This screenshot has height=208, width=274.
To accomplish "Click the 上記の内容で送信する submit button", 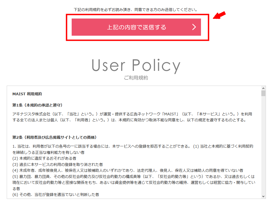I will 136,27.
